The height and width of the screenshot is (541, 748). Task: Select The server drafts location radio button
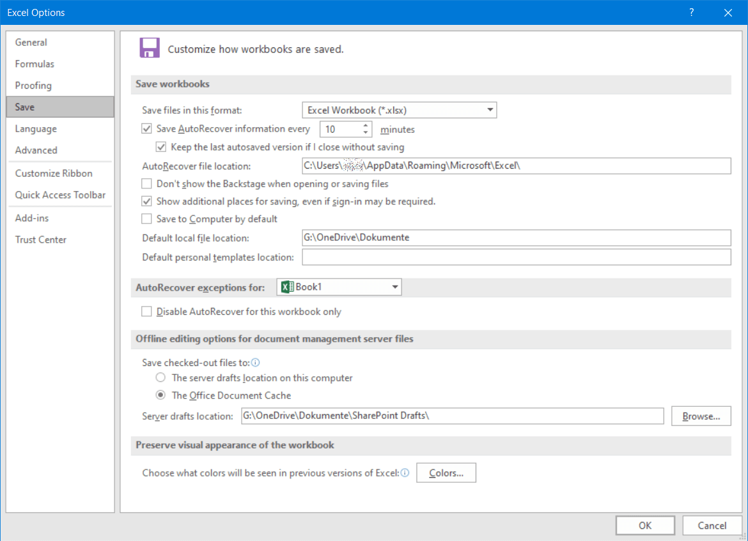coord(160,377)
